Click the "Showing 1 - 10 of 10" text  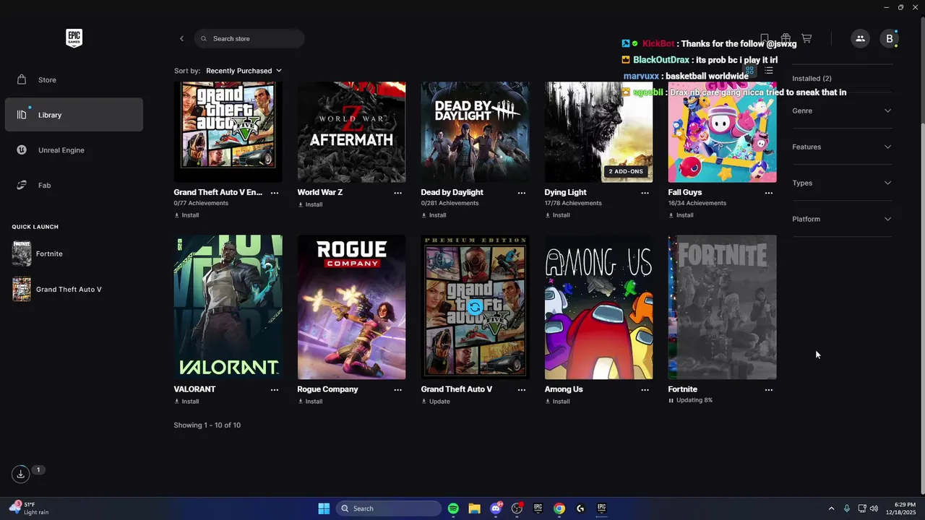coord(207,425)
